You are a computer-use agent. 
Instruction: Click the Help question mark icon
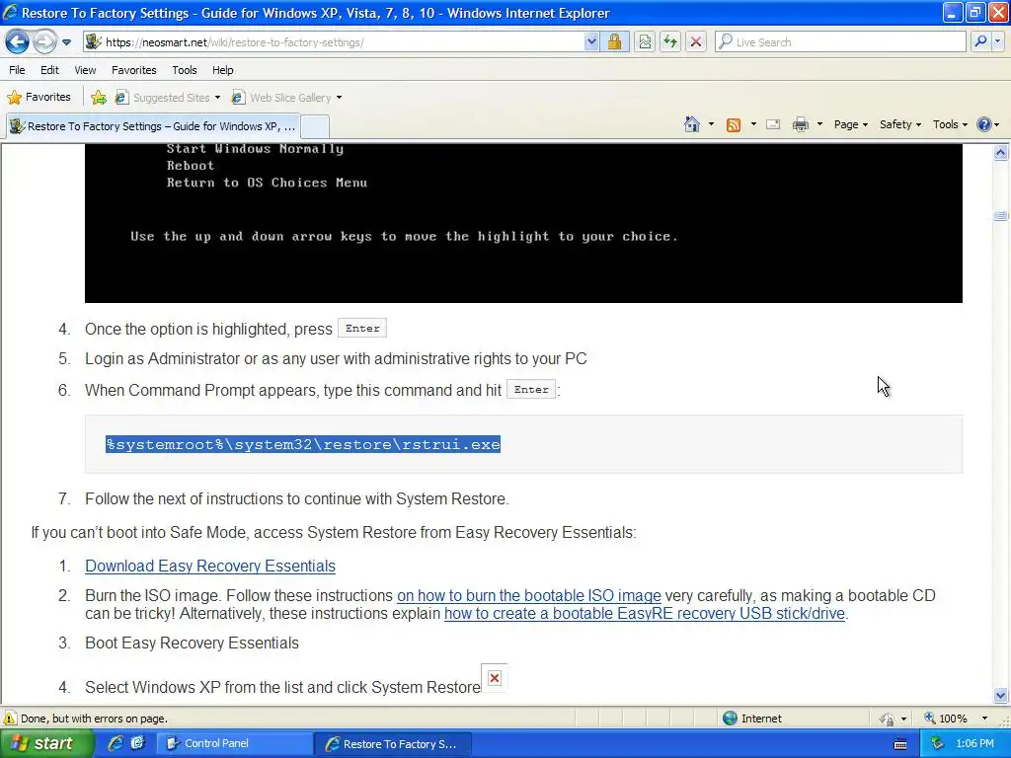(x=984, y=124)
